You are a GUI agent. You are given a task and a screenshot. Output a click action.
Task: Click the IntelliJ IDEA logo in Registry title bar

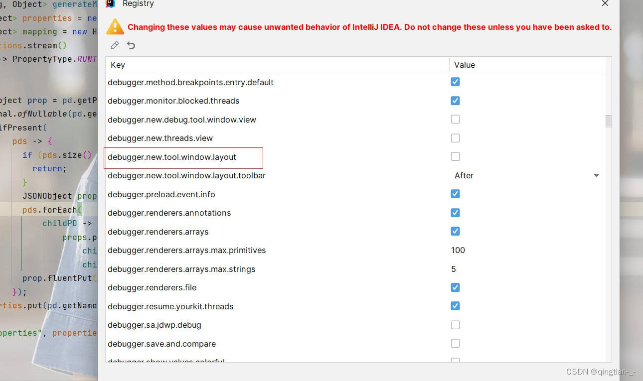tap(111, 3)
